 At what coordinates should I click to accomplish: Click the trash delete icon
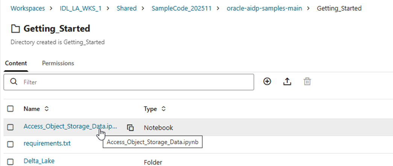coord(307,81)
